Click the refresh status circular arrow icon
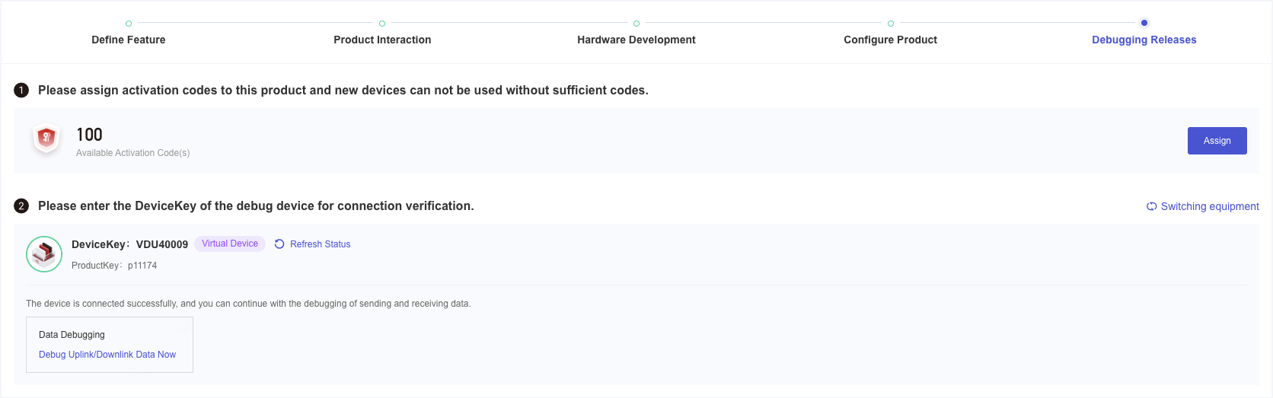 click(x=279, y=244)
